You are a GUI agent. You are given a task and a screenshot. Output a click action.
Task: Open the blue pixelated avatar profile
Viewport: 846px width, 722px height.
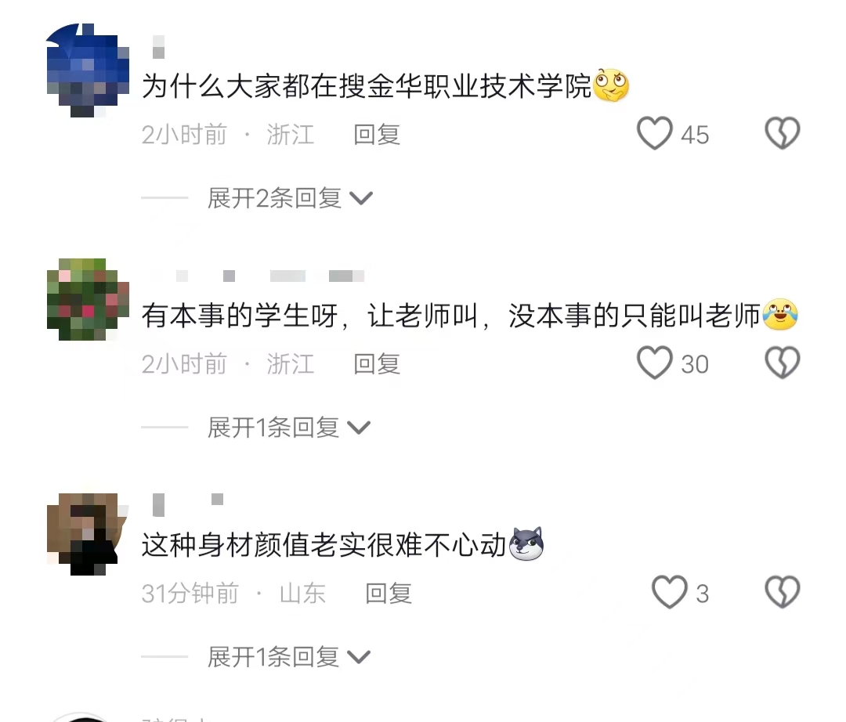[x=88, y=70]
